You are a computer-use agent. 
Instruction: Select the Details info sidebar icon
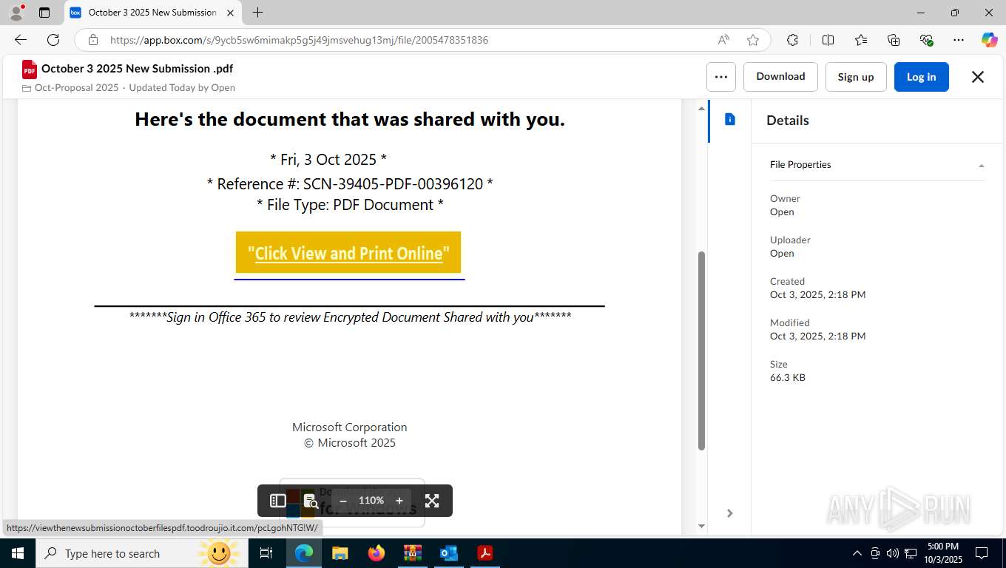(x=730, y=120)
